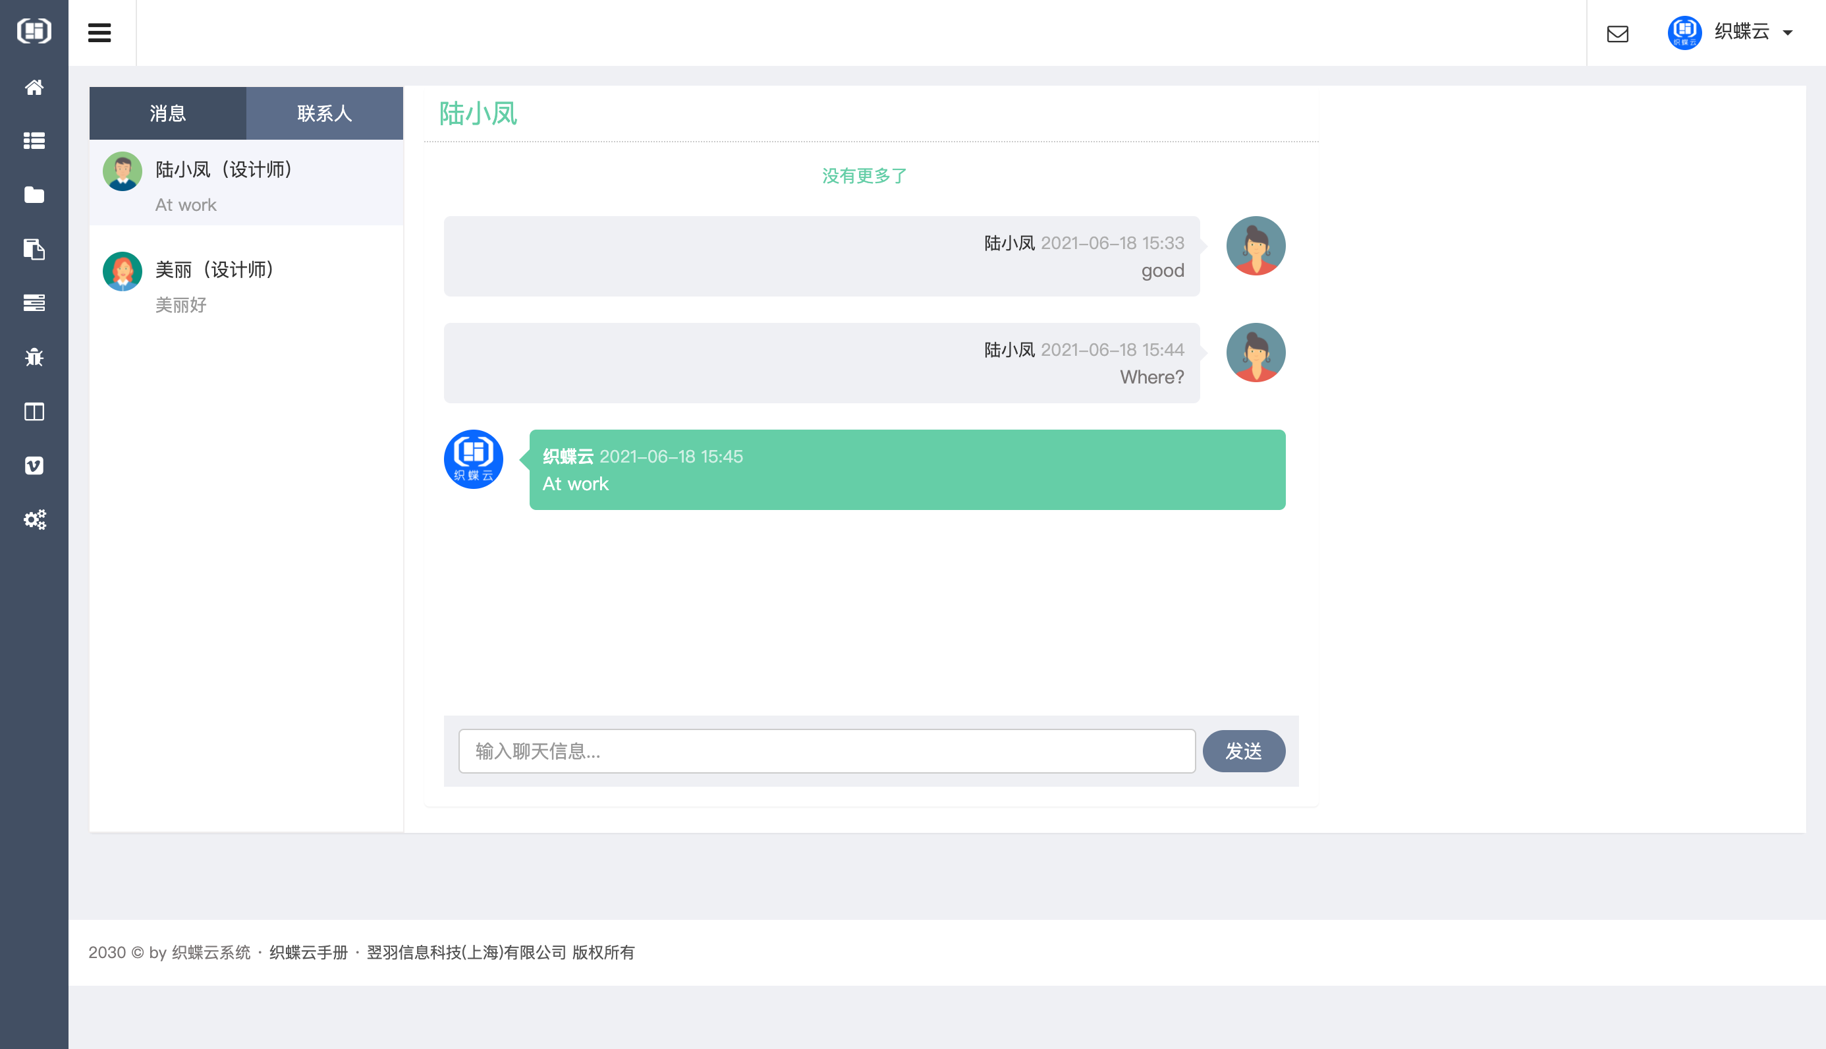Open the 织蝶云手册 footer link
The image size is (1826, 1049).
pyautogui.click(x=308, y=952)
